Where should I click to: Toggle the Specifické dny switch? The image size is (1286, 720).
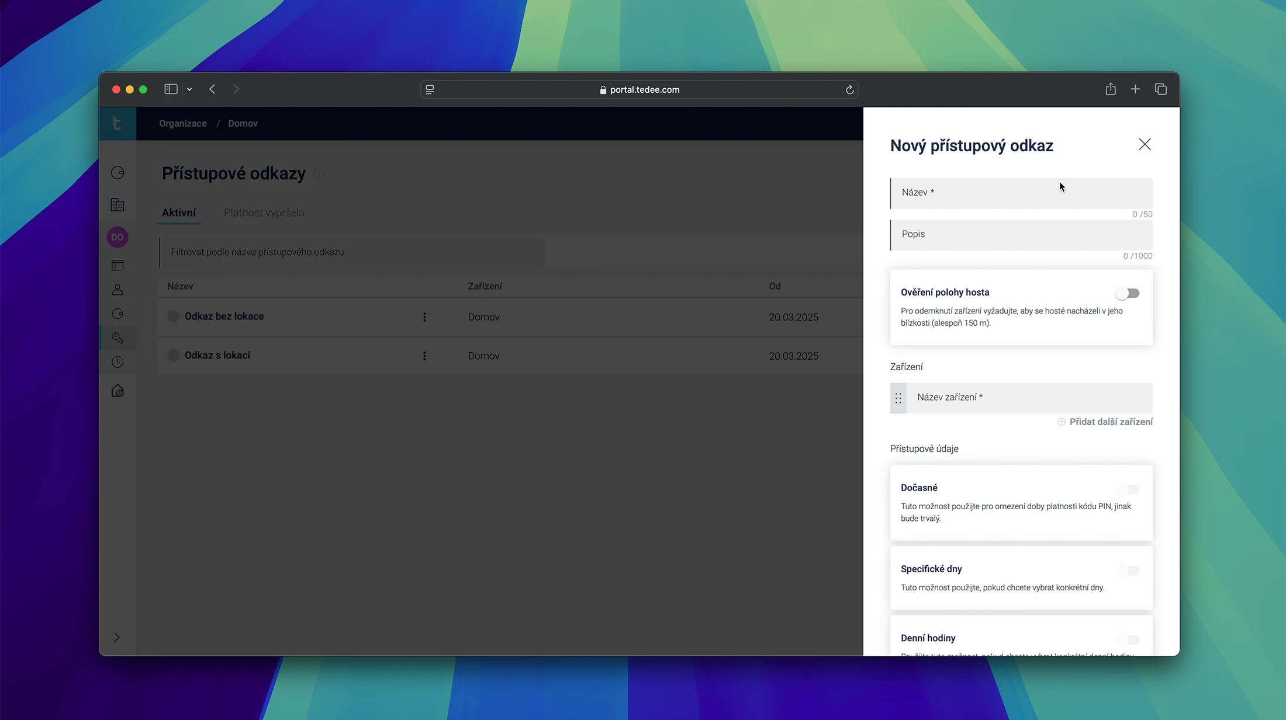pyautogui.click(x=1128, y=571)
